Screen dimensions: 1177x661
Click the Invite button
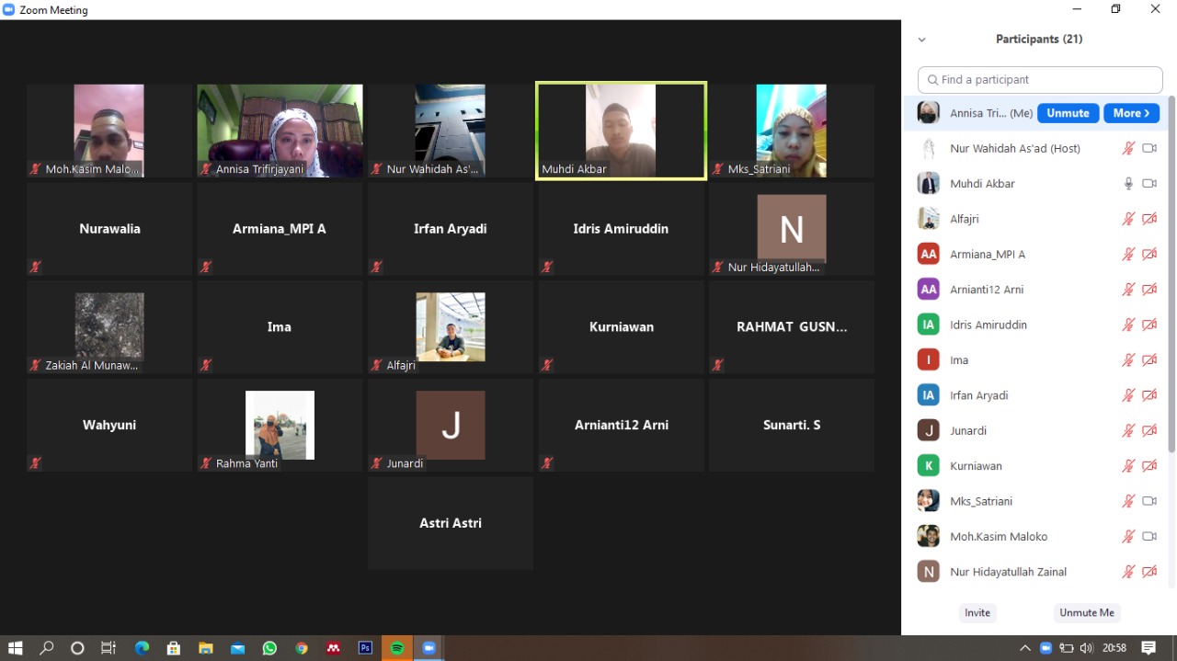977,613
